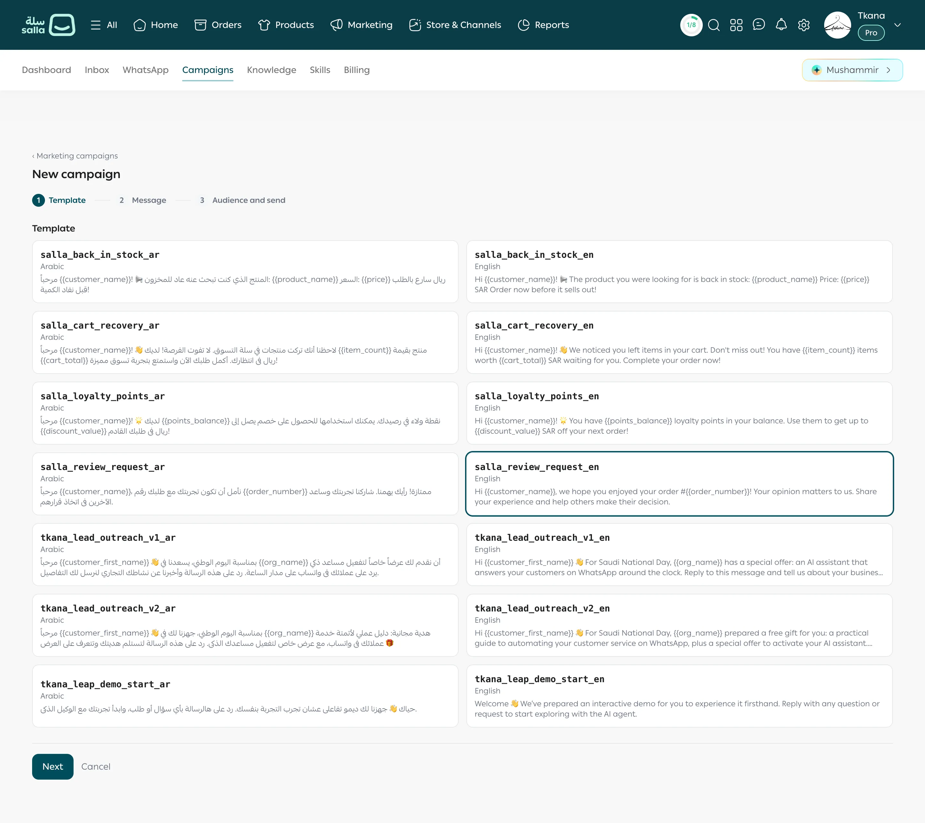The image size is (925, 823).
Task: Select salla_cart_recovery_ar template
Action: coord(245,342)
